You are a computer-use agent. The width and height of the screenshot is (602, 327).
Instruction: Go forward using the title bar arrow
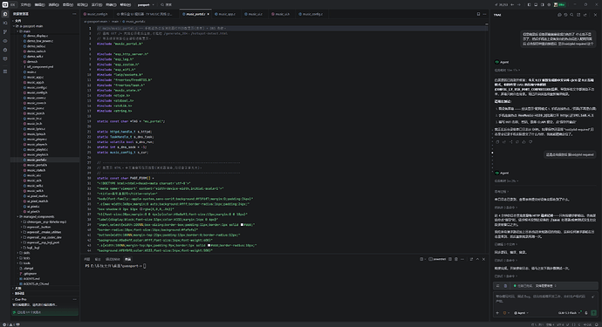coord(519,4)
